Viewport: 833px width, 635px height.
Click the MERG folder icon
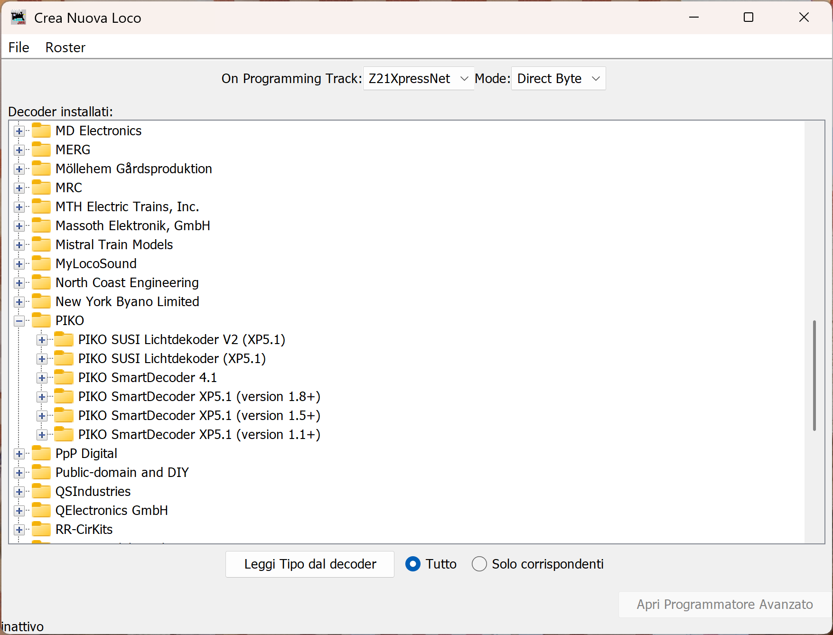click(x=41, y=149)
